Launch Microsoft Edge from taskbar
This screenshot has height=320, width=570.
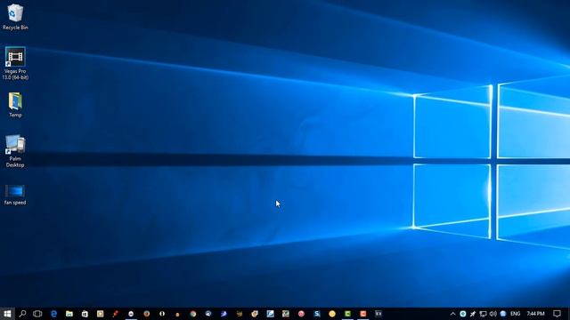pos(53,314)
